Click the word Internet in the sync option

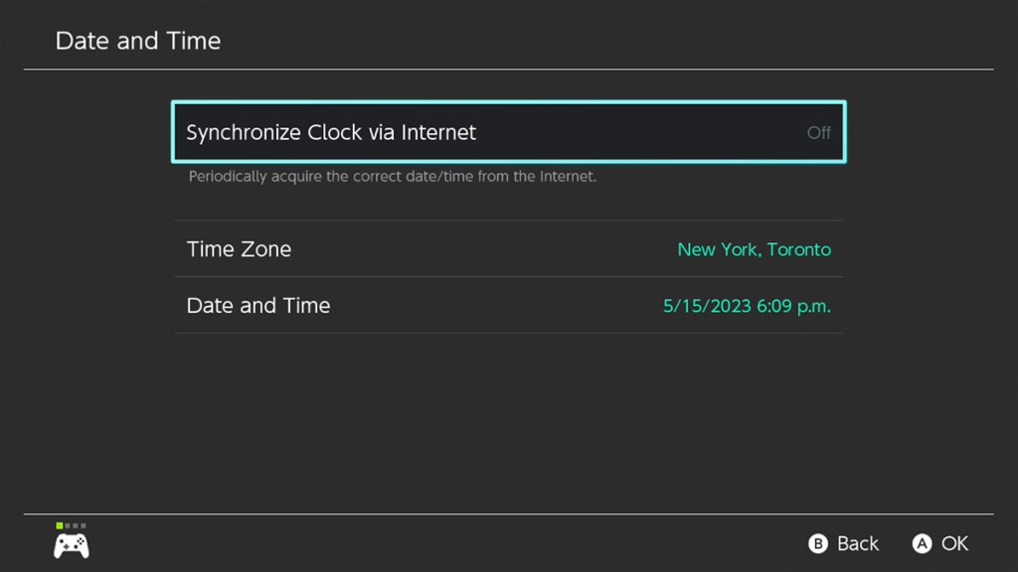438,132
